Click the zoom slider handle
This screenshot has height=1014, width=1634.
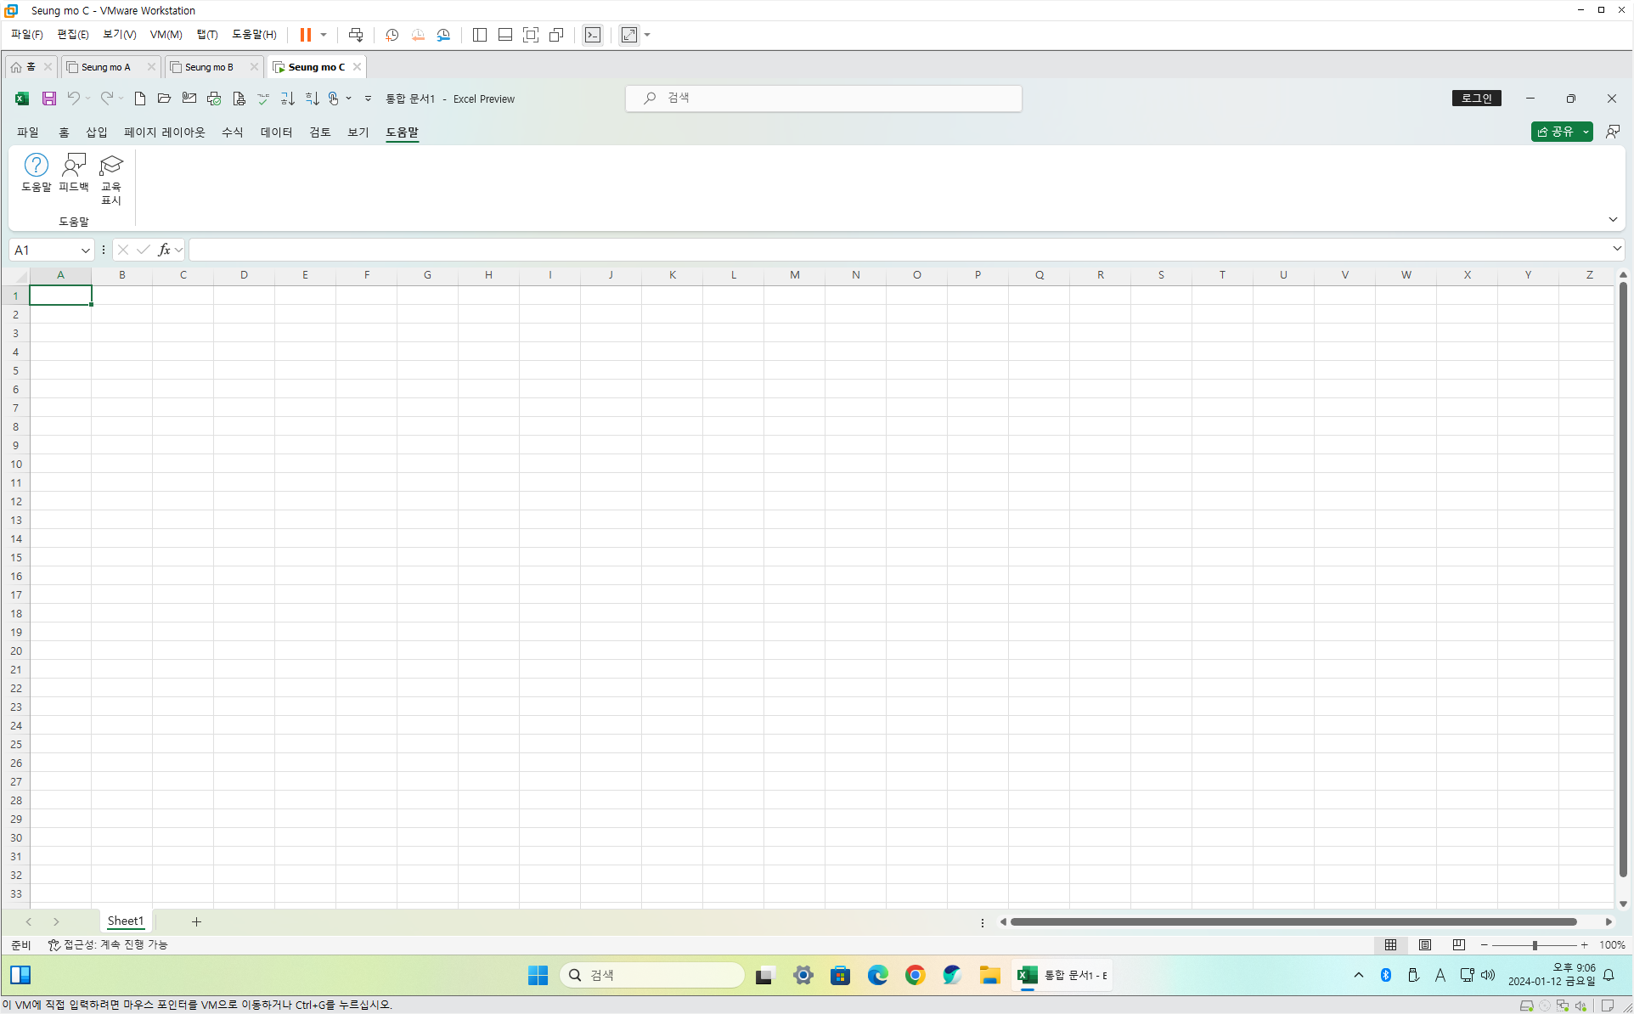[1535, 944]
